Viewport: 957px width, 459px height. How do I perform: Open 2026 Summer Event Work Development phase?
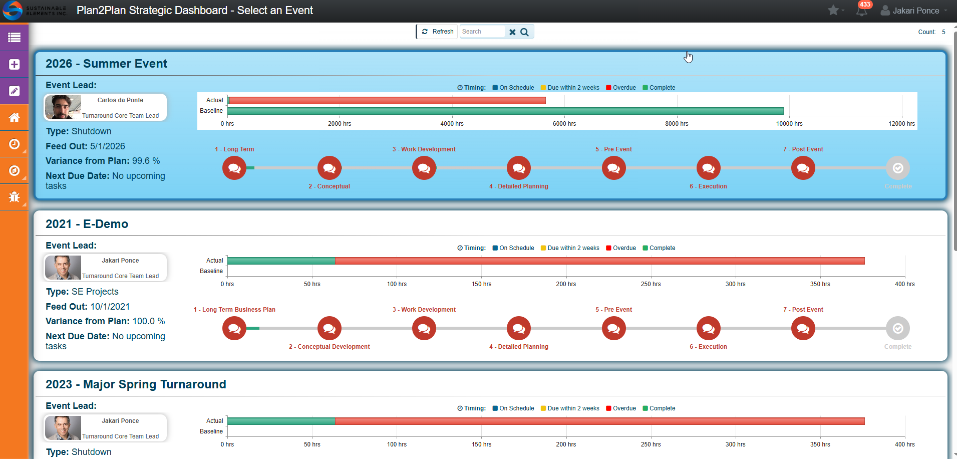pyautogui.click(x=424, y=168)
